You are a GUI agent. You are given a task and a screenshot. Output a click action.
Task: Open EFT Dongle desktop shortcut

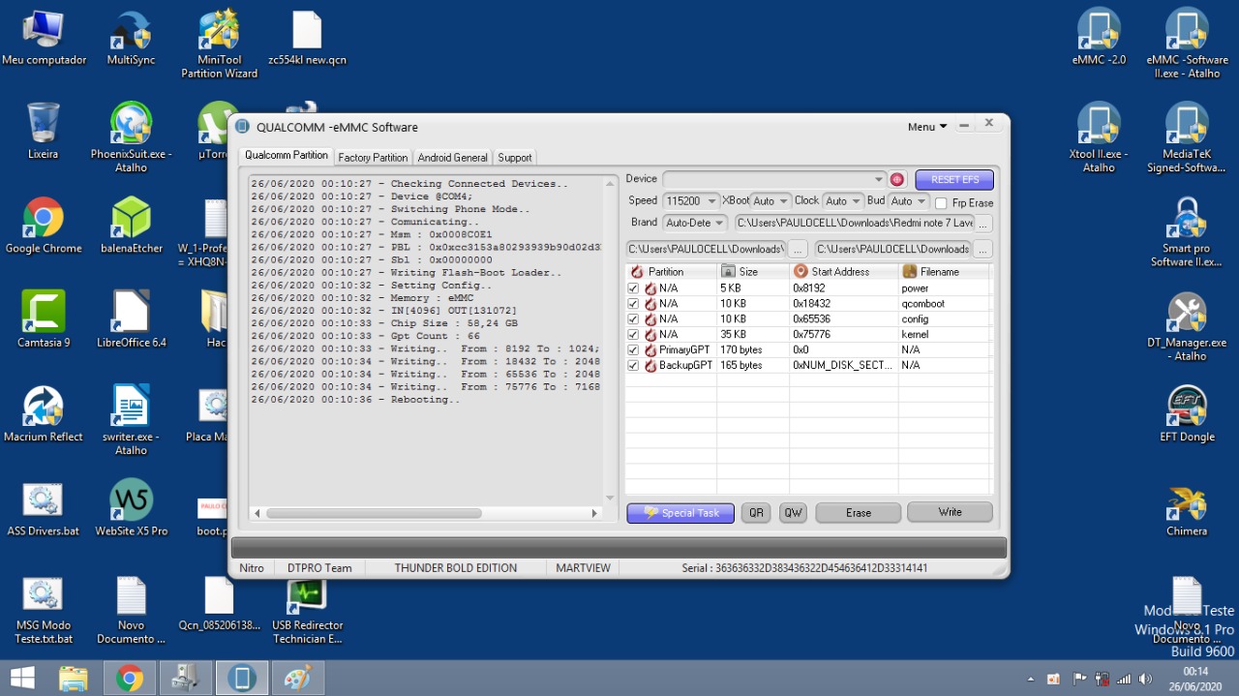pyautogui.click(x=1187, y=414)
